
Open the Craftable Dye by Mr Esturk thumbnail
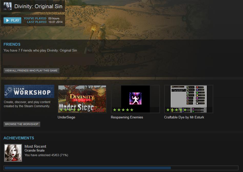[189, 99]
